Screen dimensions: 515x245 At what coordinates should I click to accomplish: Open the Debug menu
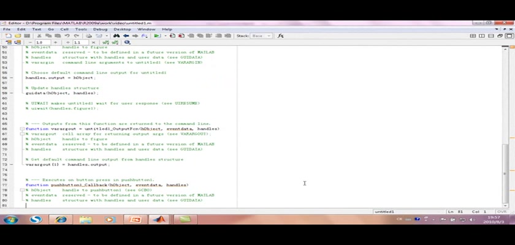click(x=100, y=29)
